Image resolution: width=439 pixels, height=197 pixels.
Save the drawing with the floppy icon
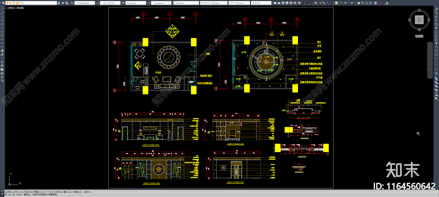(x=283, y=3)
